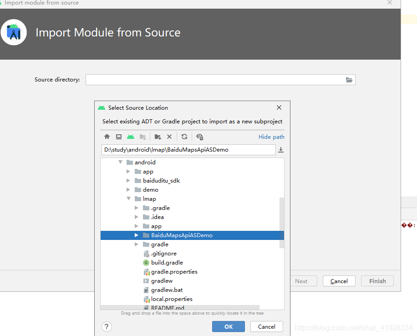Jump to Android project directory icon

(131, 137)
